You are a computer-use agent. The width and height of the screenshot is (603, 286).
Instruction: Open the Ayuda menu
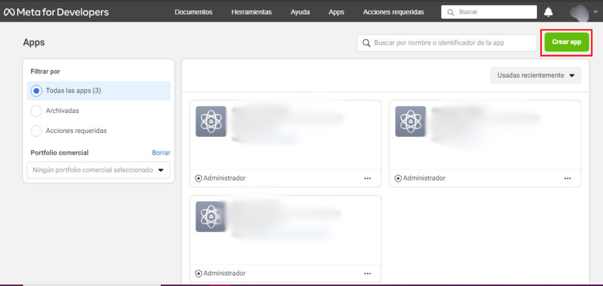[x=300, y=12]
